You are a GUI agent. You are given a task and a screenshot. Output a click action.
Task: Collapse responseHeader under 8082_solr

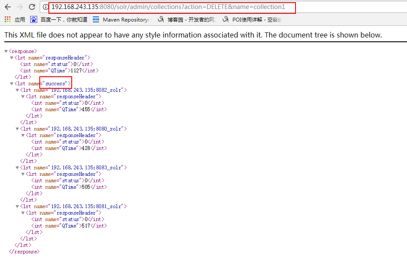pyautogui.click(x=23, y=97)
